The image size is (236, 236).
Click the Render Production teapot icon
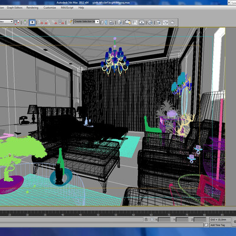(x=172, y=22)
